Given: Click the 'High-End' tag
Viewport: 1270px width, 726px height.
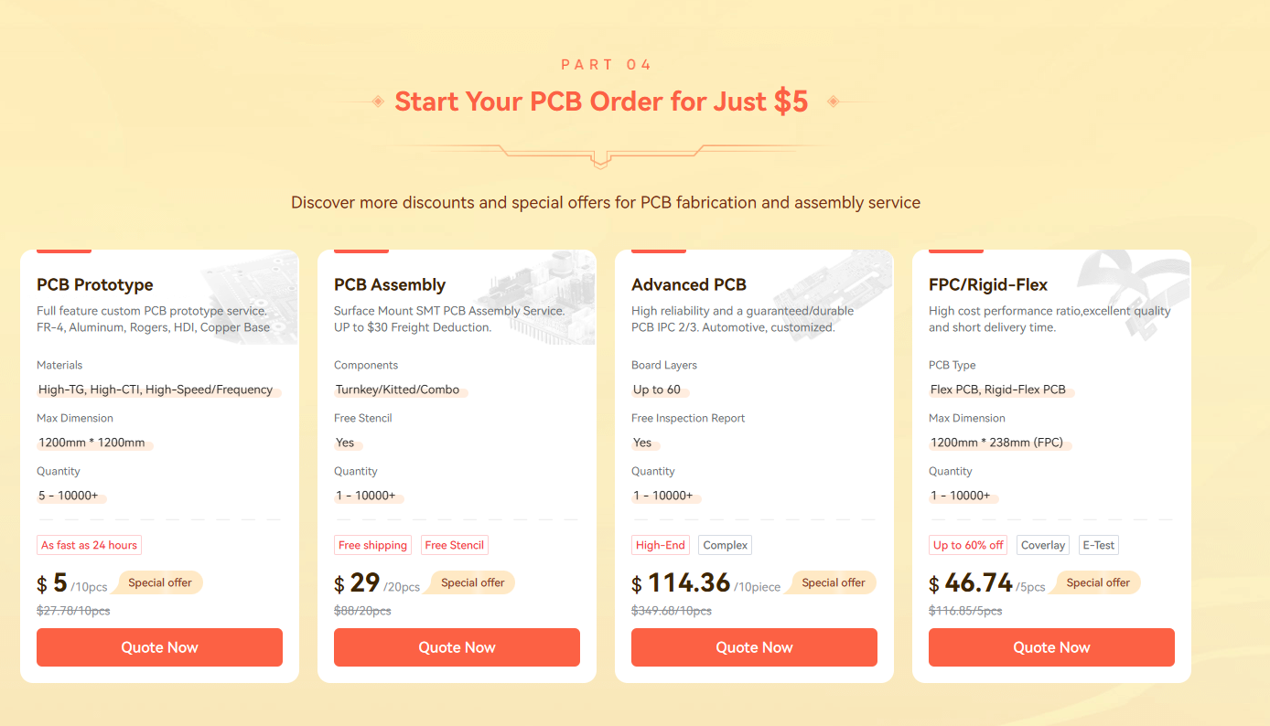Looking at the screenshot, I should tap(661, 545).
